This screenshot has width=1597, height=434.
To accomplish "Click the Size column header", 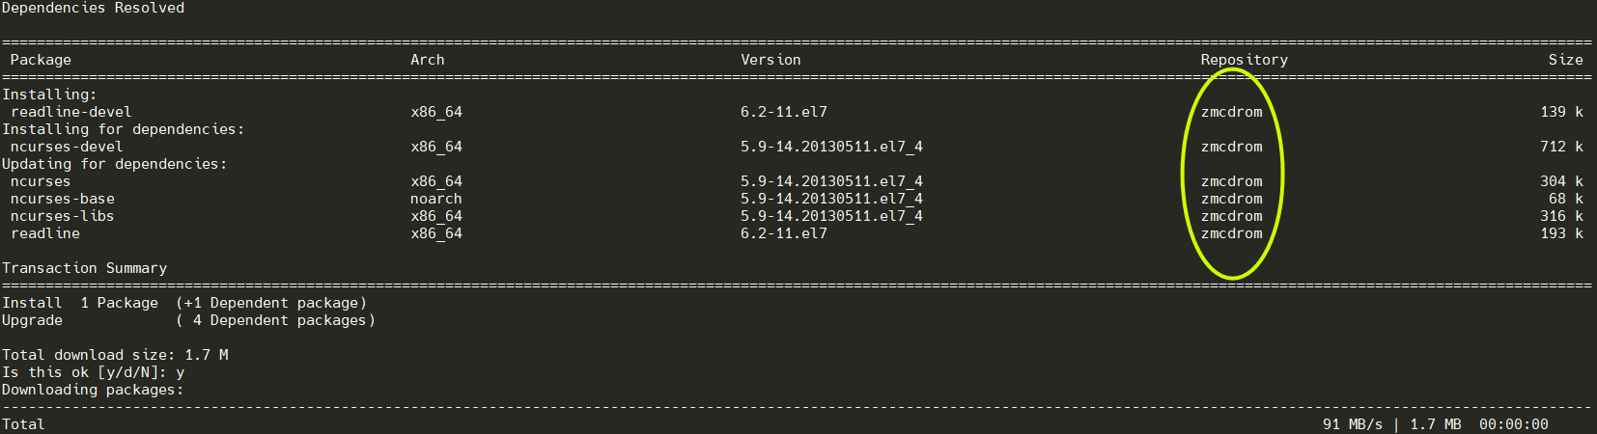I will coord(1565,60).
